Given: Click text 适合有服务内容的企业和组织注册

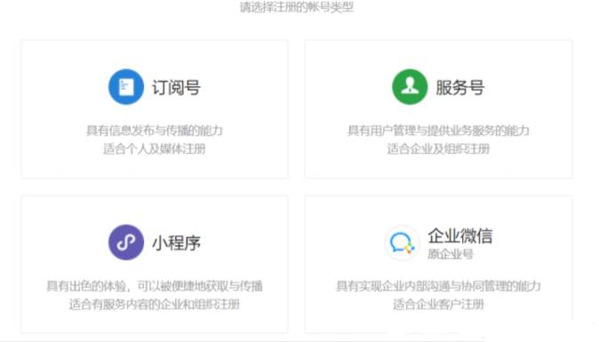Looking at the screenshot, I should pos(155,304).
